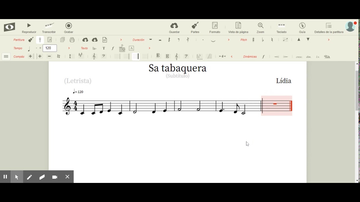Select guitar instrument icon in Partitura row
This screenshot has height=202, width=360.
tap(31, 40)
